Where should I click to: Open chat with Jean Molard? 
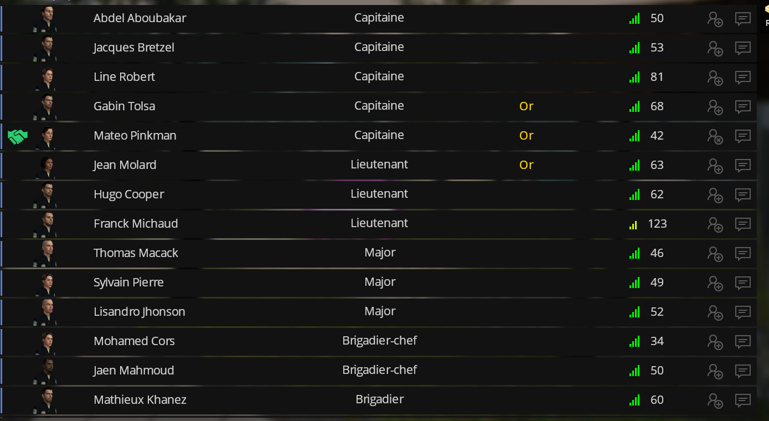[742, 166]
